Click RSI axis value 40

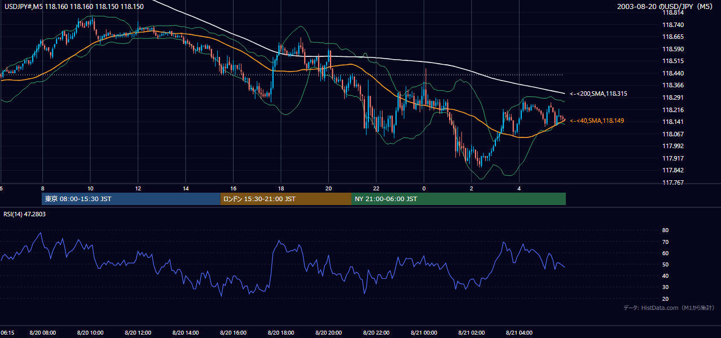(665, 276)
